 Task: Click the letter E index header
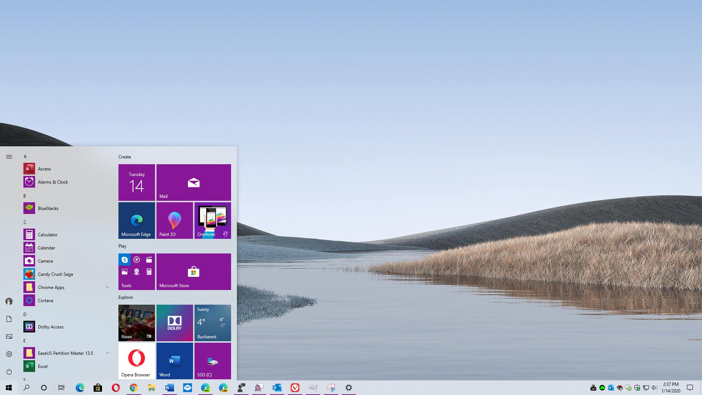pos(24,341)
